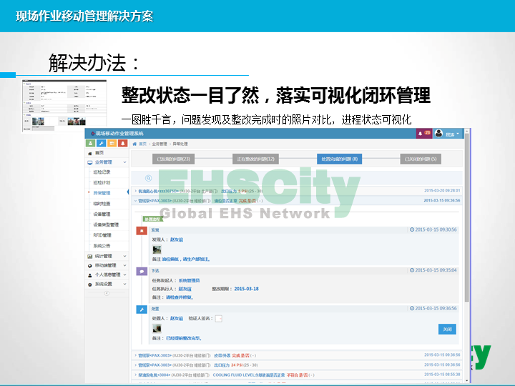
Task: Click the blue 关闭 button
Action: (446, 329)
